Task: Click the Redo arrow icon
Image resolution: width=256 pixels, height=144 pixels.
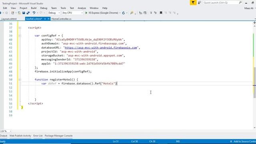Action: pos(41,13)
